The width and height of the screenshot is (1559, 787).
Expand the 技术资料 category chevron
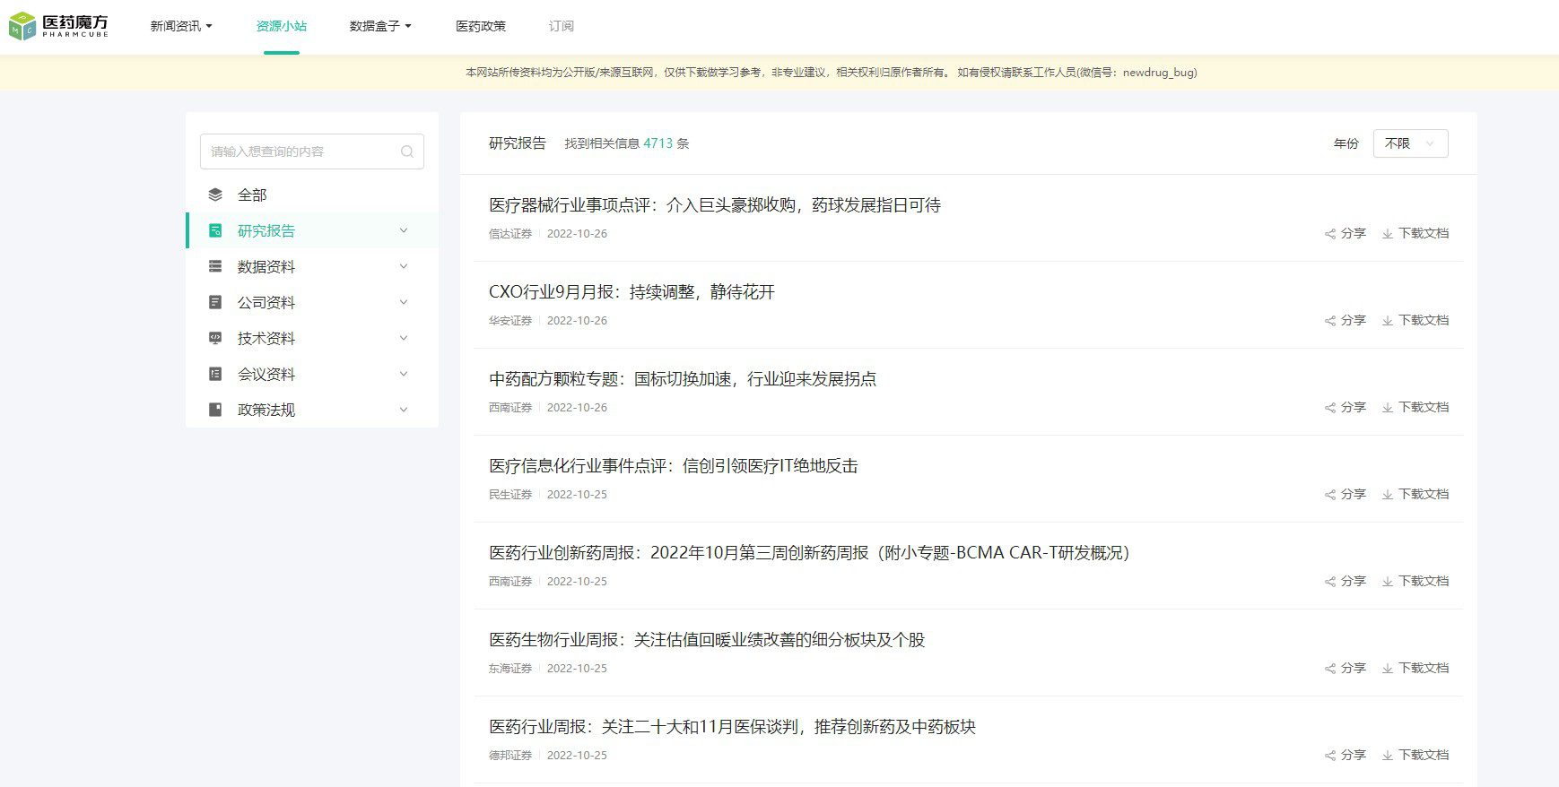[404, 338]
